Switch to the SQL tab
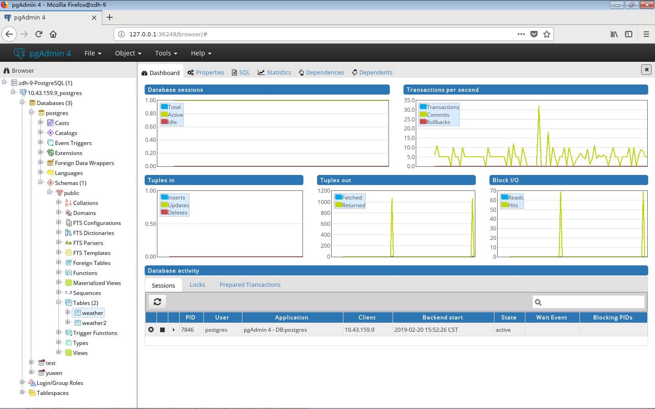The height and width of the screenshot is (409, 655). click(x=241, y=73)
